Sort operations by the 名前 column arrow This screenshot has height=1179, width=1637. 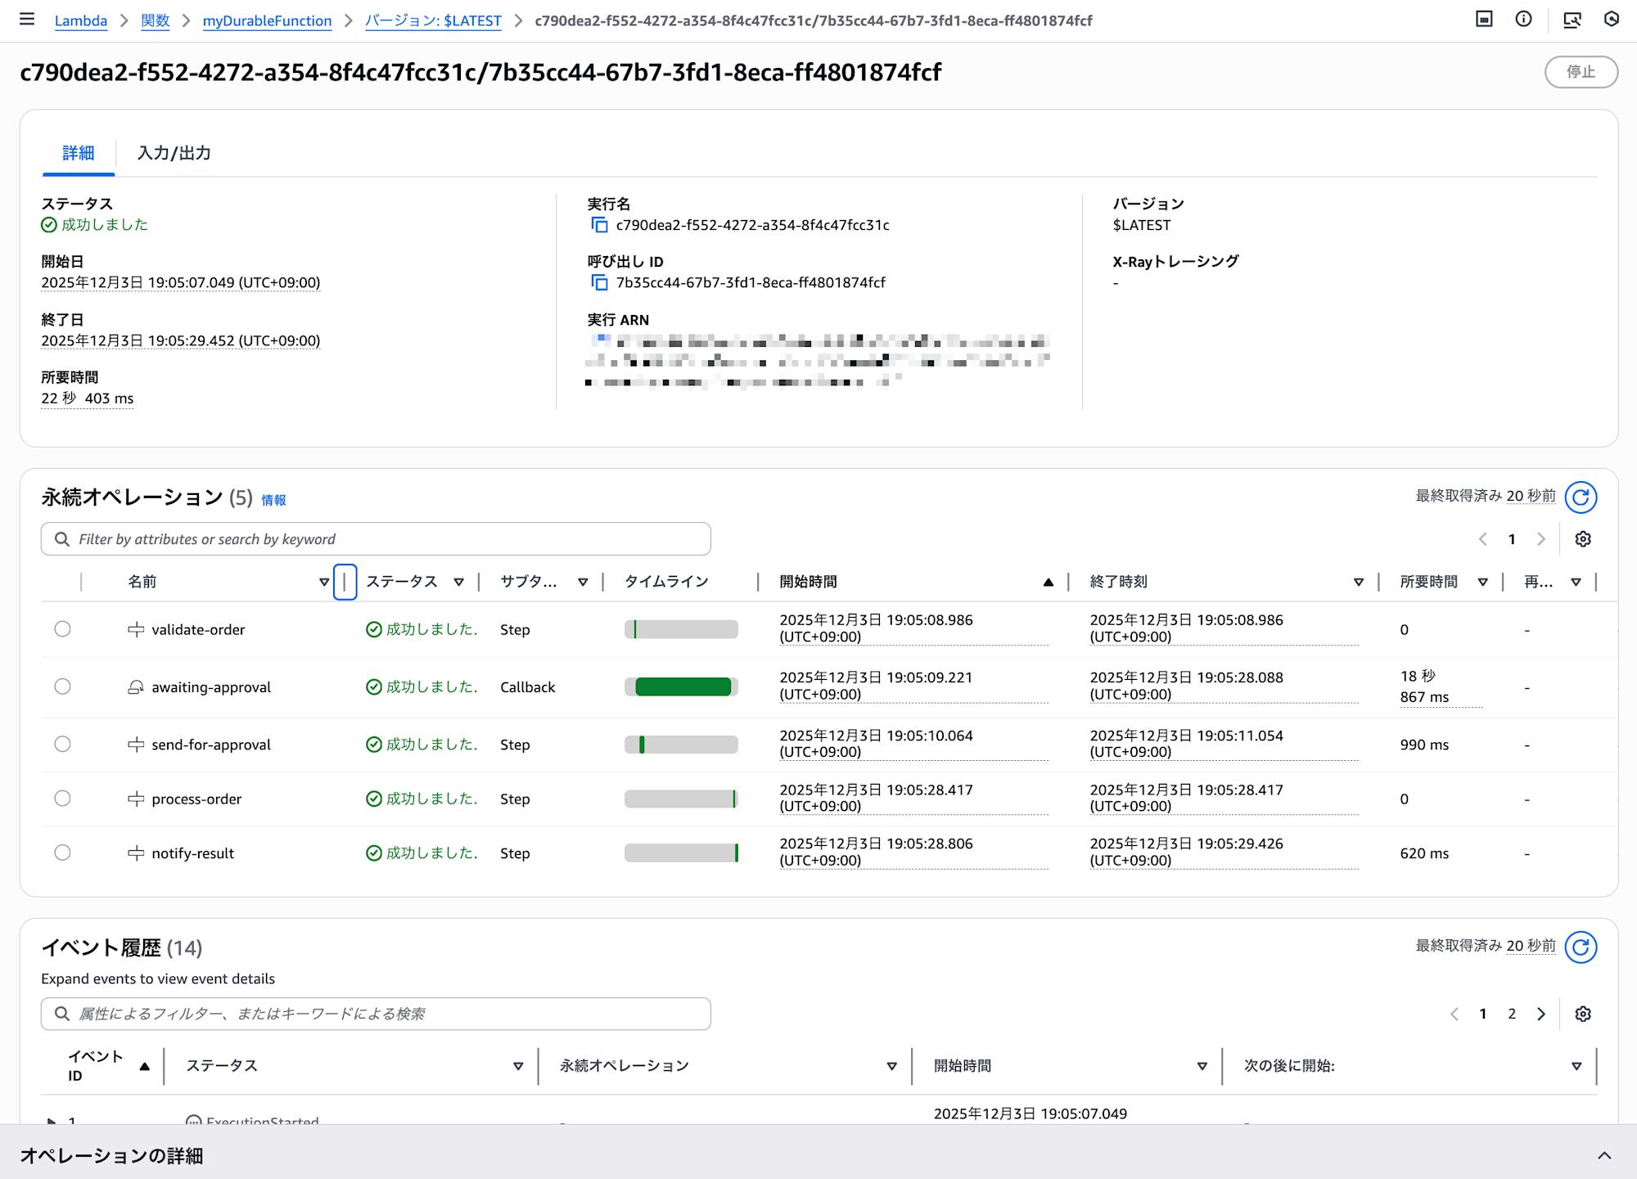[324, 582]
